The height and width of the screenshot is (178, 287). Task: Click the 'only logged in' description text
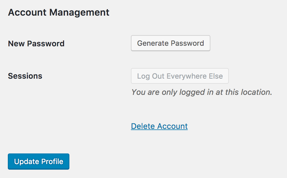(202, 92)
